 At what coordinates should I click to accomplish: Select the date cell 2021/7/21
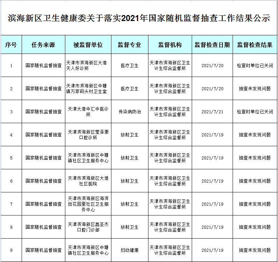click(x=212, y=112)
